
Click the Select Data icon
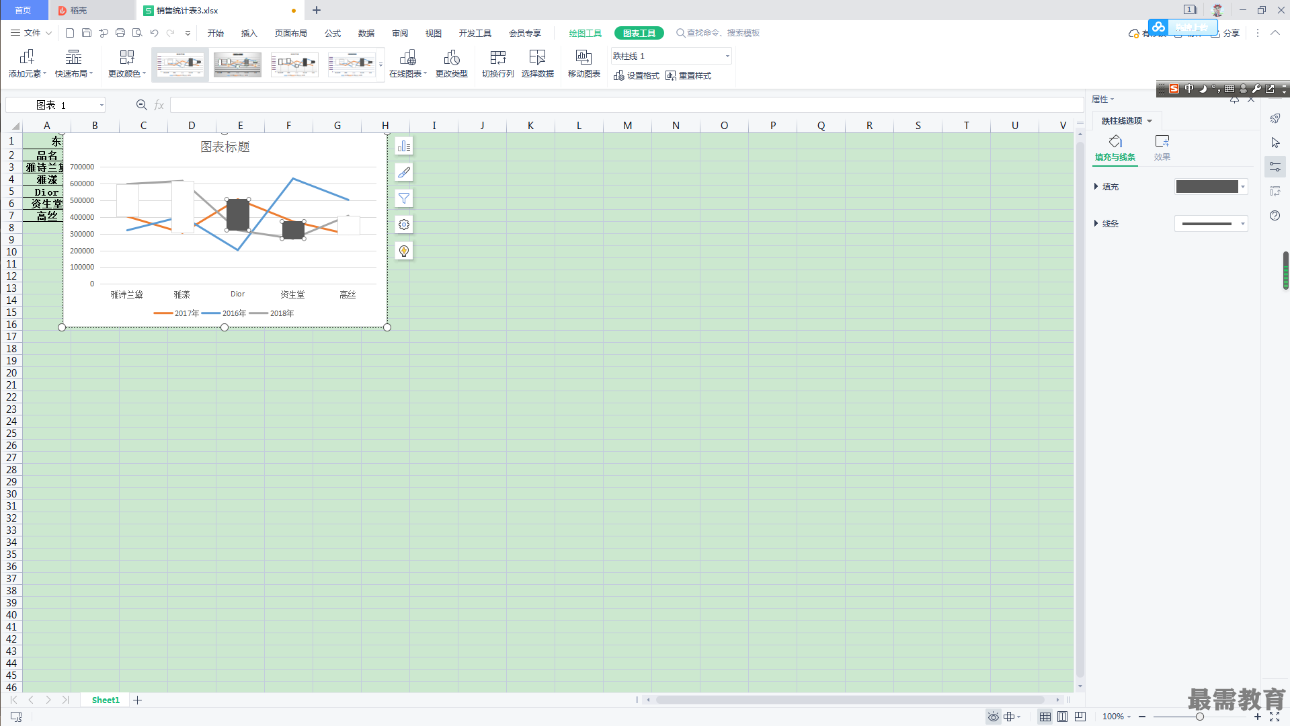point(538,57)
